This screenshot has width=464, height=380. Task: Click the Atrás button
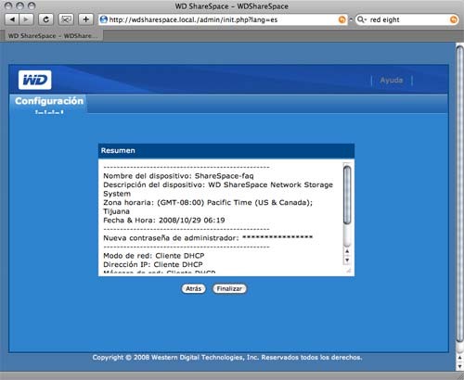tap(193, 288)
